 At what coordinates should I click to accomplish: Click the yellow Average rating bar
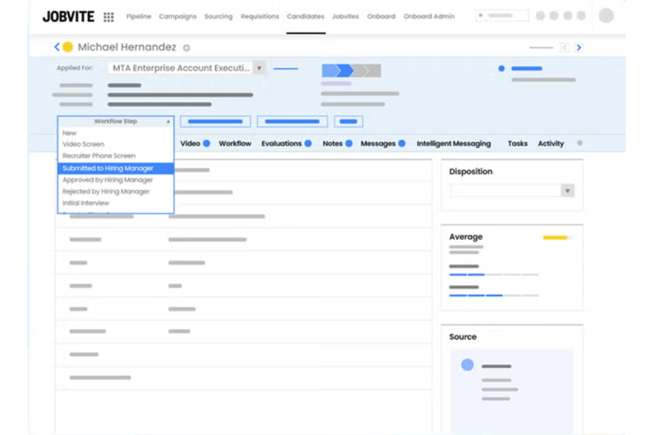point(555,237)
